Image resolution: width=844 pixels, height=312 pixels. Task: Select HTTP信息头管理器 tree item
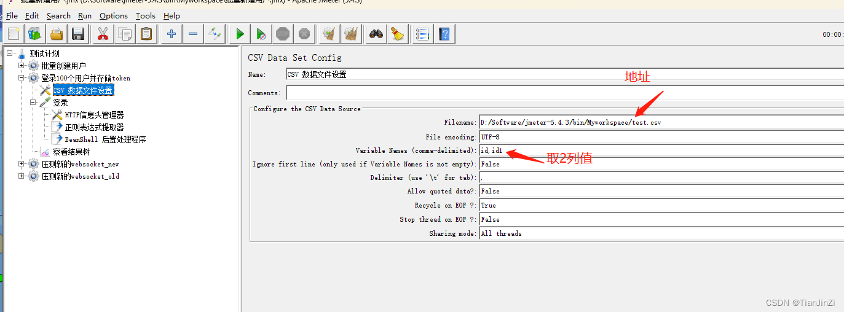(x=94, y=115)
